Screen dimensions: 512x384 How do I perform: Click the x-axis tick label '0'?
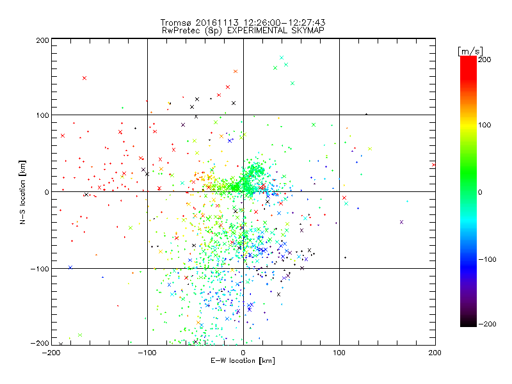(x=243, y=353)
